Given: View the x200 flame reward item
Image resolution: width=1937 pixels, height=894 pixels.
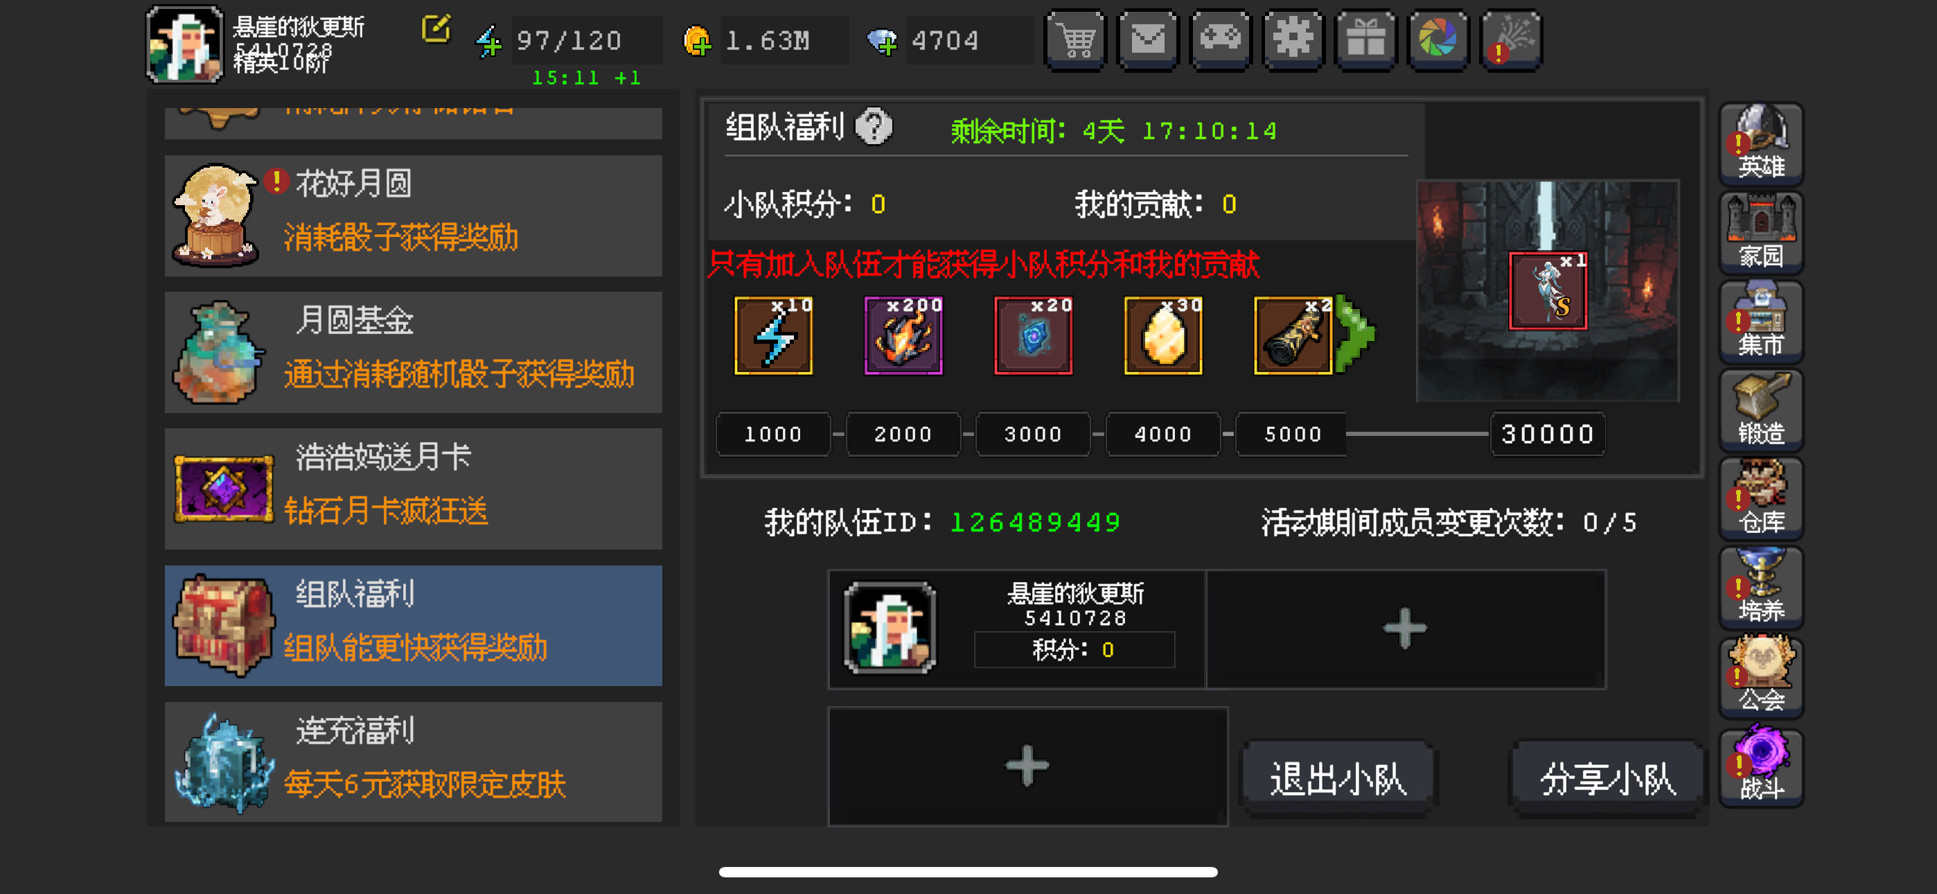Looking at the screenshot, I should (x=903, y=335).
